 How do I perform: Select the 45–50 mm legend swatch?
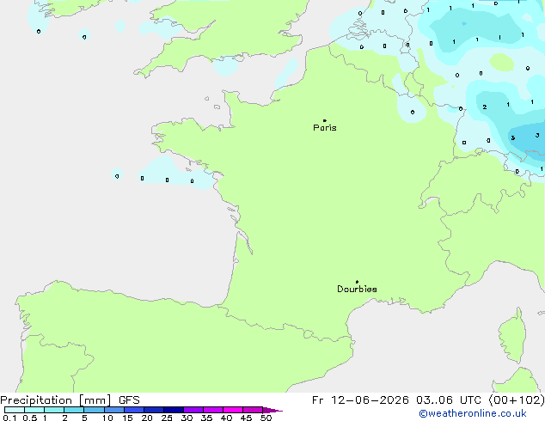253,410
